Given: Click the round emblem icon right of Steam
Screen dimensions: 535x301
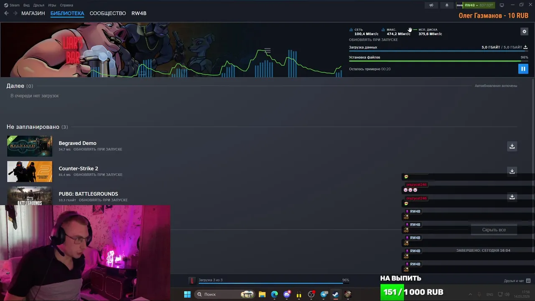Looking at the screenshot, I should 348,294.
